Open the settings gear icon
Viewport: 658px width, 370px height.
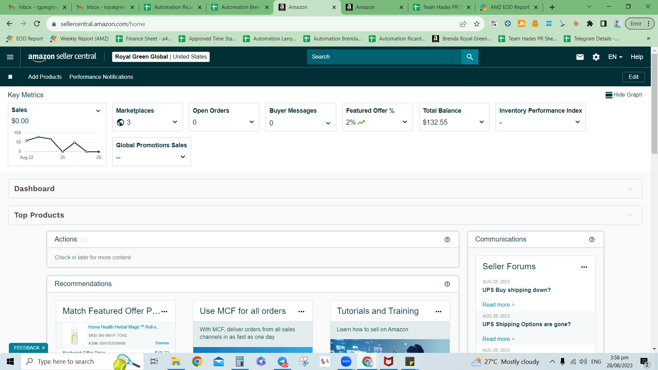(596, 57)
